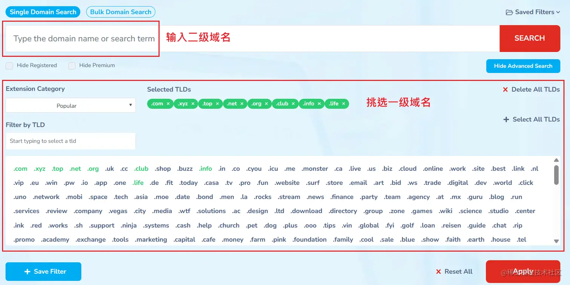Select the .monster TLD
Image resolution: width=570 pixels, height=285 pixels.
pyautogui.click(x=315, y=169)
